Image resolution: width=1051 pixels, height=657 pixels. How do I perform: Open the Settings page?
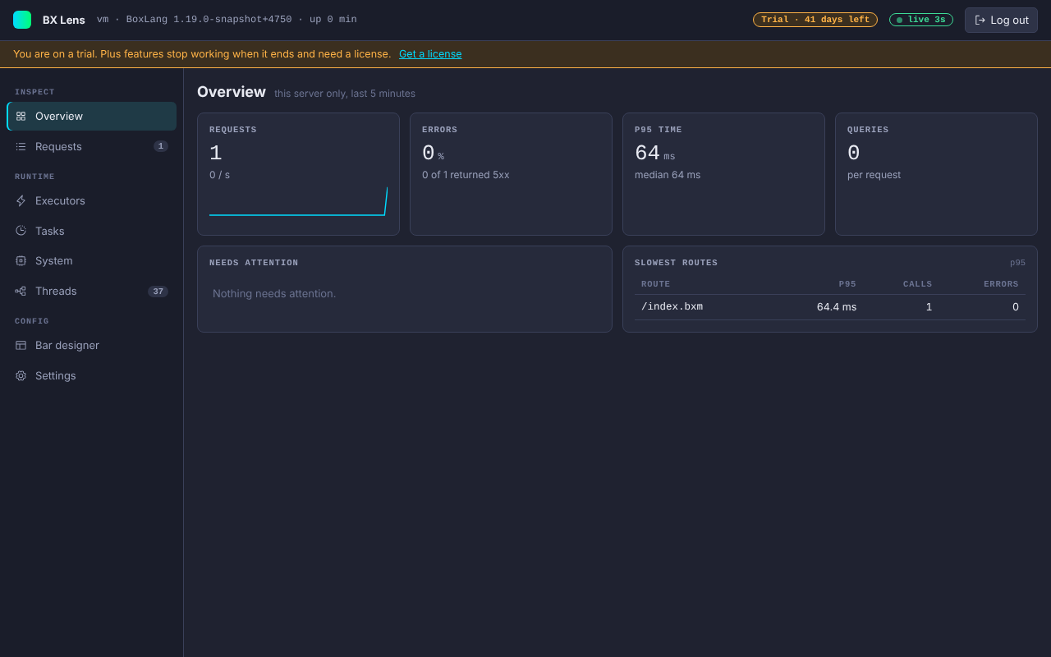(92, 375)
